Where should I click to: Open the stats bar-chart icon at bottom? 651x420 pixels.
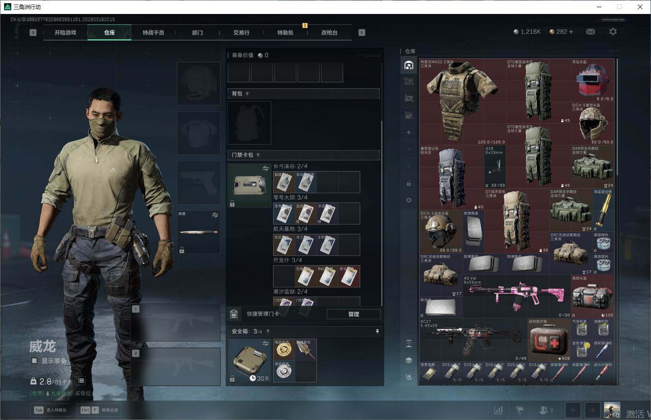(x=498, y=410)
